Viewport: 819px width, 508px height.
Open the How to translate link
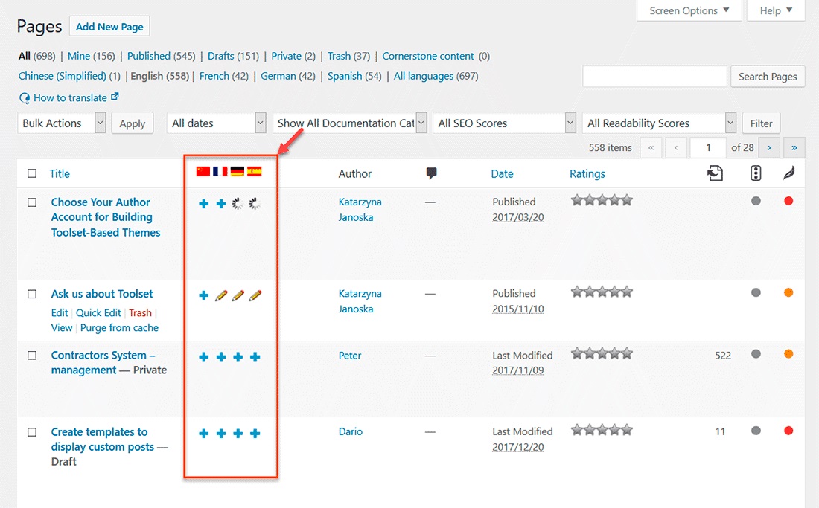(x=70, y=97)
